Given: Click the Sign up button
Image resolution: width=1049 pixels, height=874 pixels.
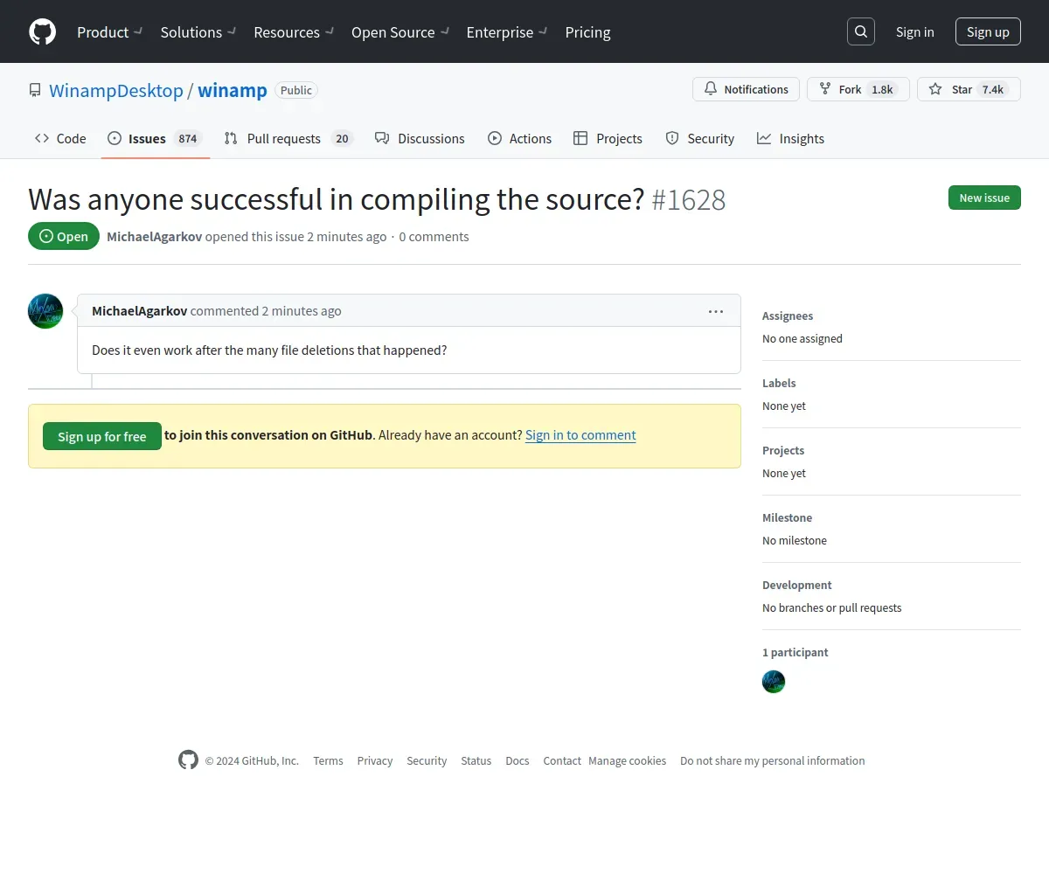Looking at the screenshot, I should point(988,31).
